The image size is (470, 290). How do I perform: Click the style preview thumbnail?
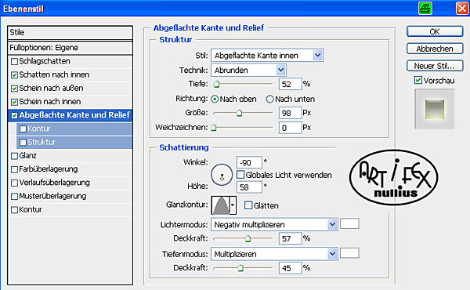(434, 109)
